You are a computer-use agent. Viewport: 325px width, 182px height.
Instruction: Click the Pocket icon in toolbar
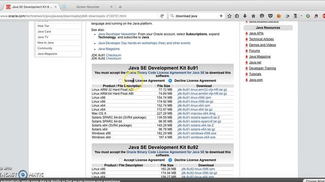point(270,16)
